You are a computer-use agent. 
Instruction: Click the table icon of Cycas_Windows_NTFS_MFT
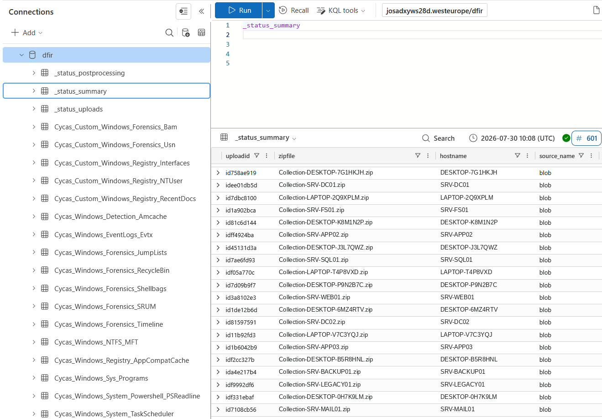pyautogui.click(x=45, y=342)
